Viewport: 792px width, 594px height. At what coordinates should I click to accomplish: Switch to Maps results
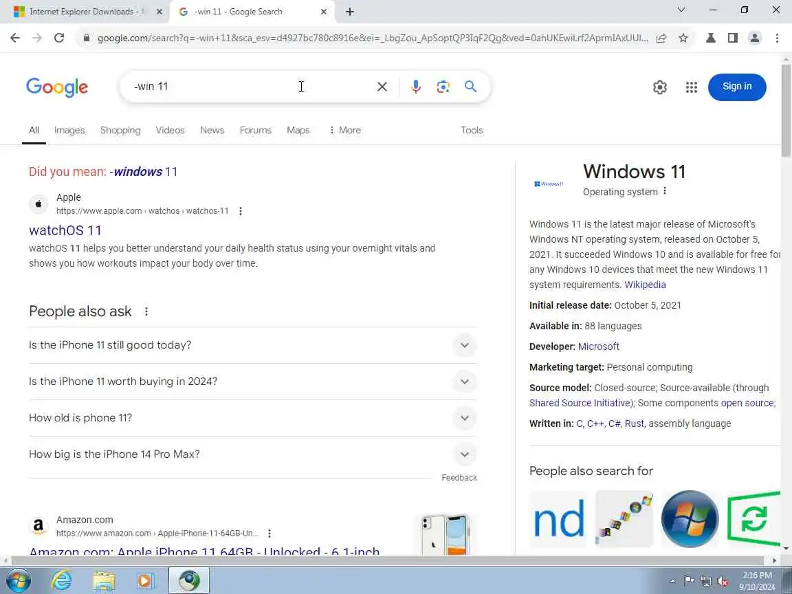[298, 130]
